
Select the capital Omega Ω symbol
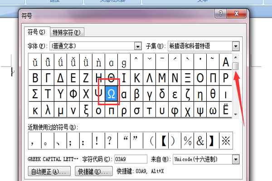112,94
